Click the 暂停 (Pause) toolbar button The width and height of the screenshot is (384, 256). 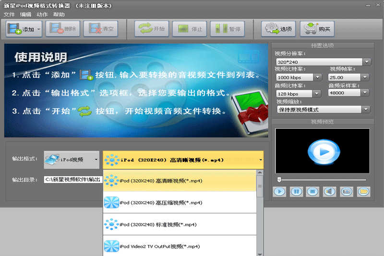227,29
